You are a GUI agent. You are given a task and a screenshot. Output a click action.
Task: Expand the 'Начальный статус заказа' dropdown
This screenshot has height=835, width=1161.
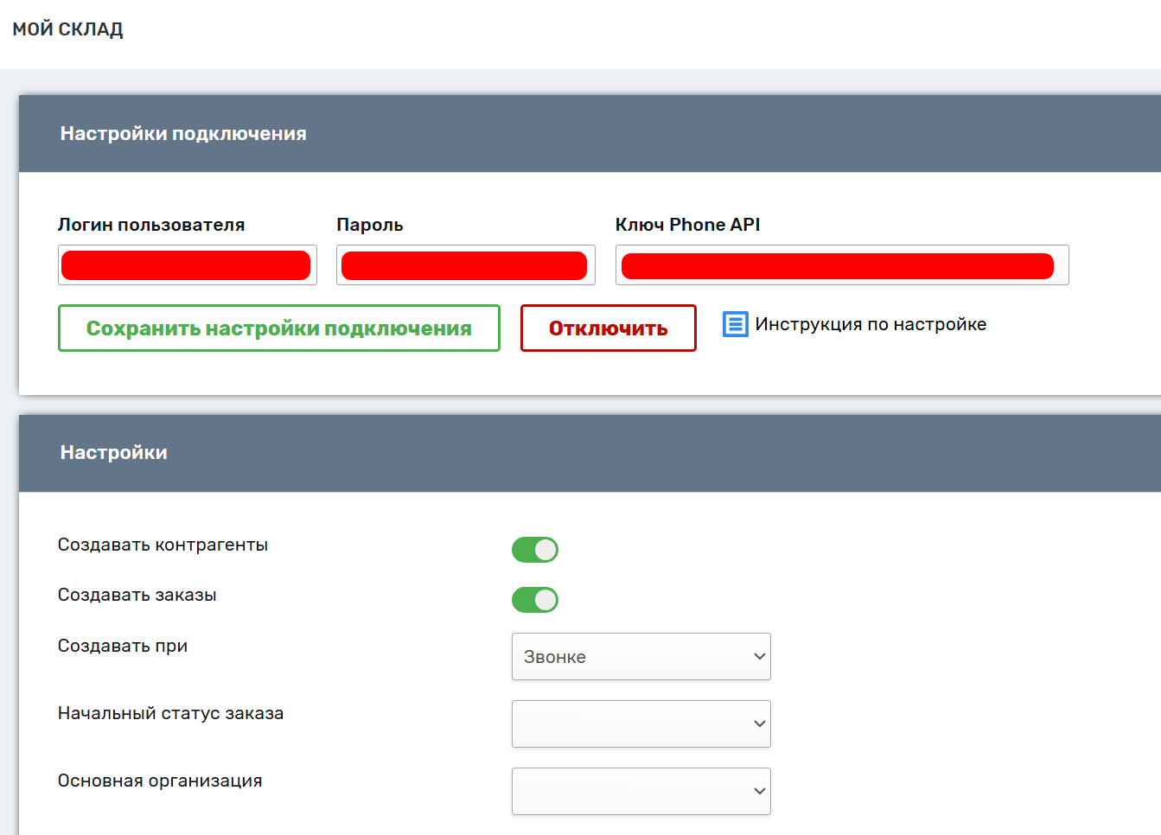coord(641,724)
